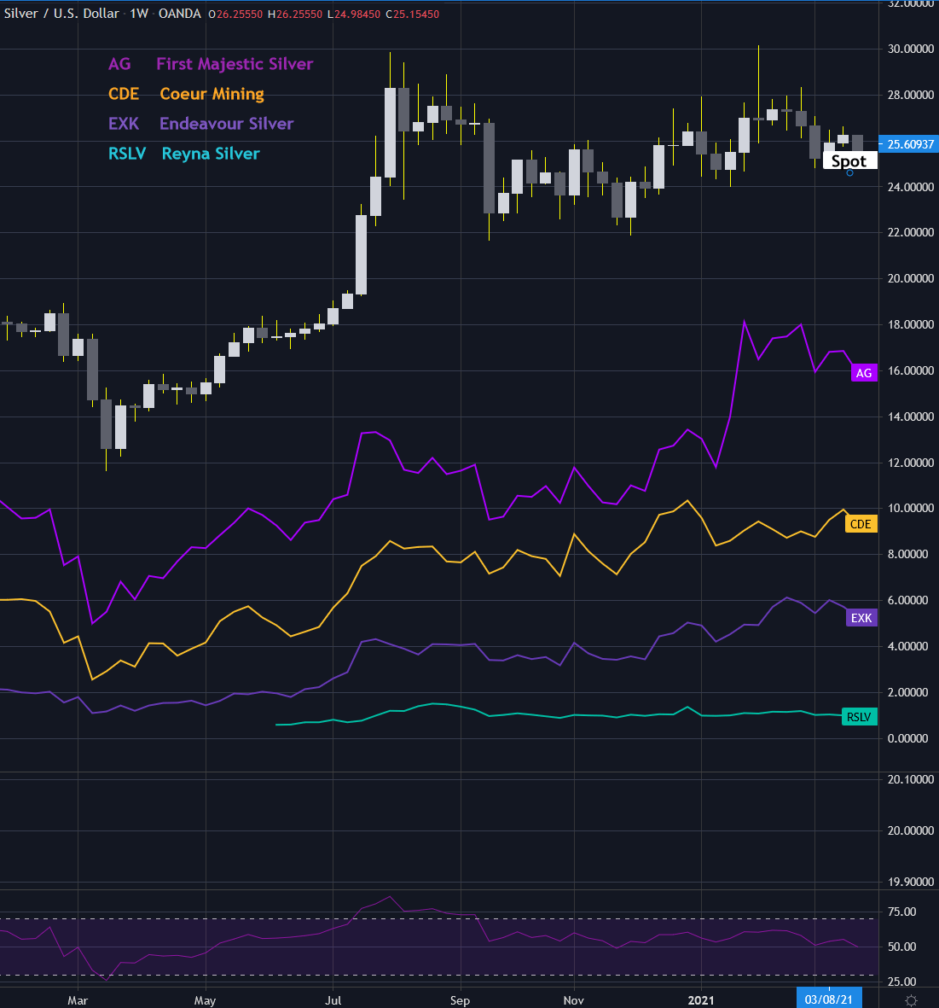Screen dimensions: 939x1008
Task: Select the violet EXK price label
Action: click(x=861, y=618)
